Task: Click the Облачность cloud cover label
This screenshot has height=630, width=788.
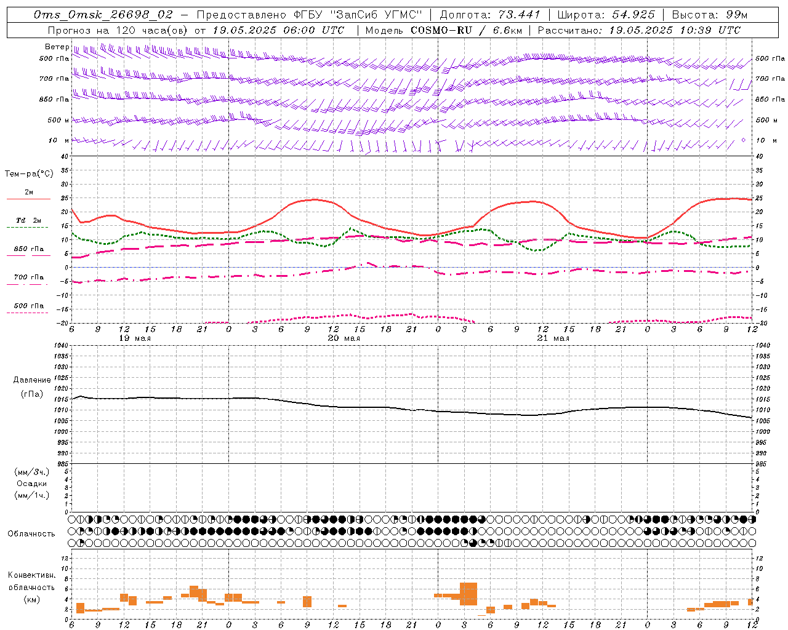Action: (x=31, y=533)
